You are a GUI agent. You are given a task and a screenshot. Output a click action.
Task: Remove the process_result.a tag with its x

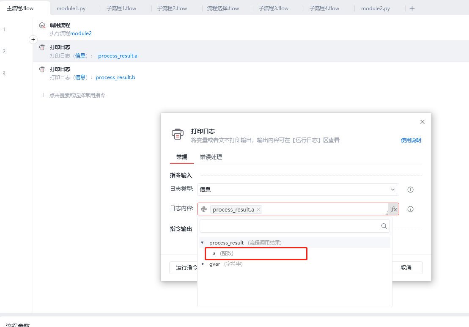coord(258,209)
